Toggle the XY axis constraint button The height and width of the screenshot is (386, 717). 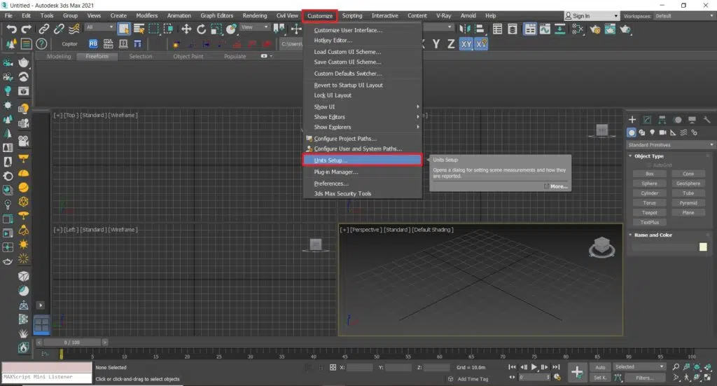466,43
